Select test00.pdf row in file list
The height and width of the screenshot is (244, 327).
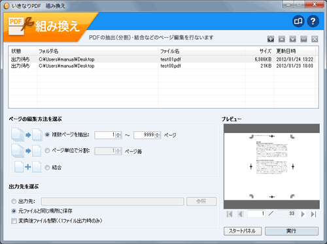tap(163, 66)
